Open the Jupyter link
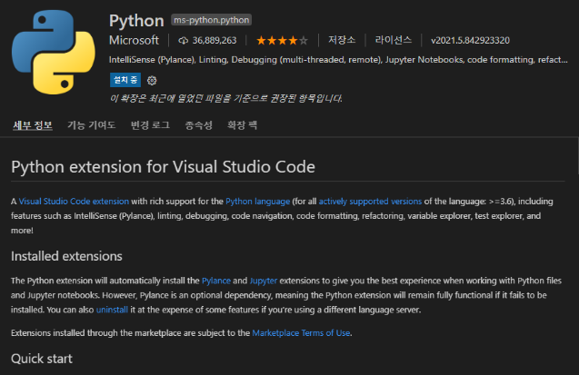Viewport: 579px width, 375px height. click(264, 281)
